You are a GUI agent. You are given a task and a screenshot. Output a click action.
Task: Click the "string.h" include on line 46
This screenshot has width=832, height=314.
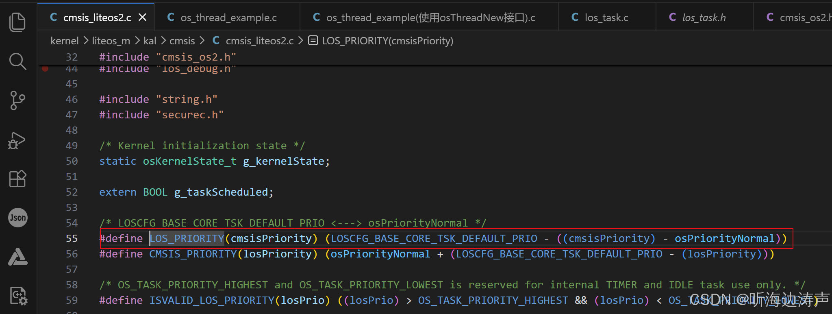pyautogui.click(x=187, y=99)
